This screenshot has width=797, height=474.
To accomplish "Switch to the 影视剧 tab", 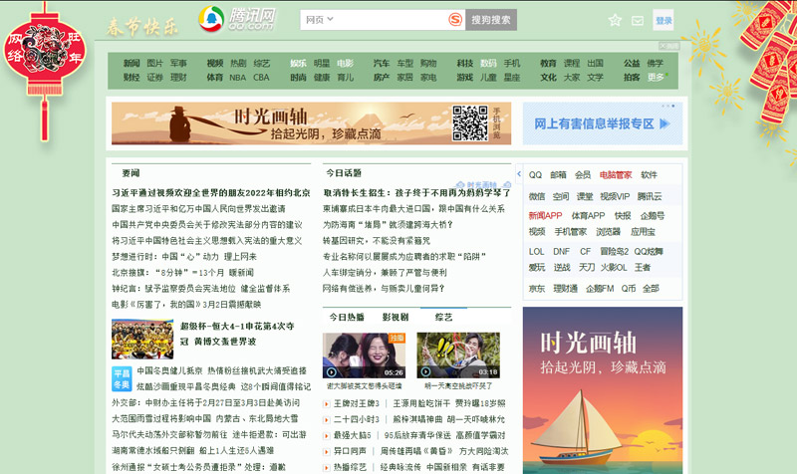I will coord(396,317).
